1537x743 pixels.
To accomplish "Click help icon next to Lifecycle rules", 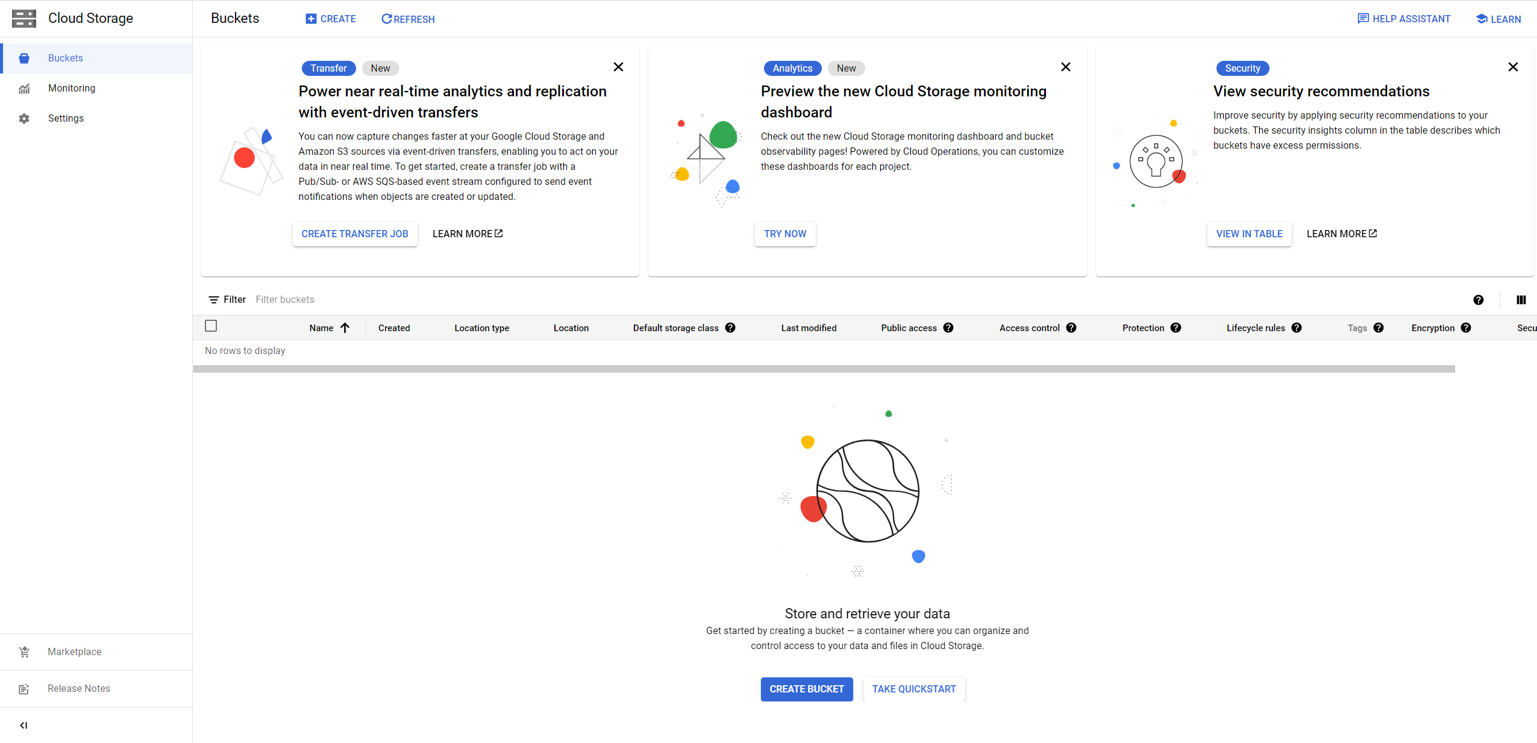I will 1297,328.
